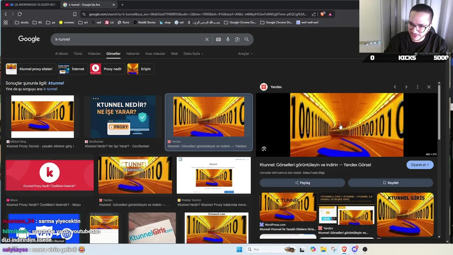Image resolution: width=453 pixels, height=255 pixels.
Task: Open the Daha Fazla Bilgi link
Action: point(314,173)
